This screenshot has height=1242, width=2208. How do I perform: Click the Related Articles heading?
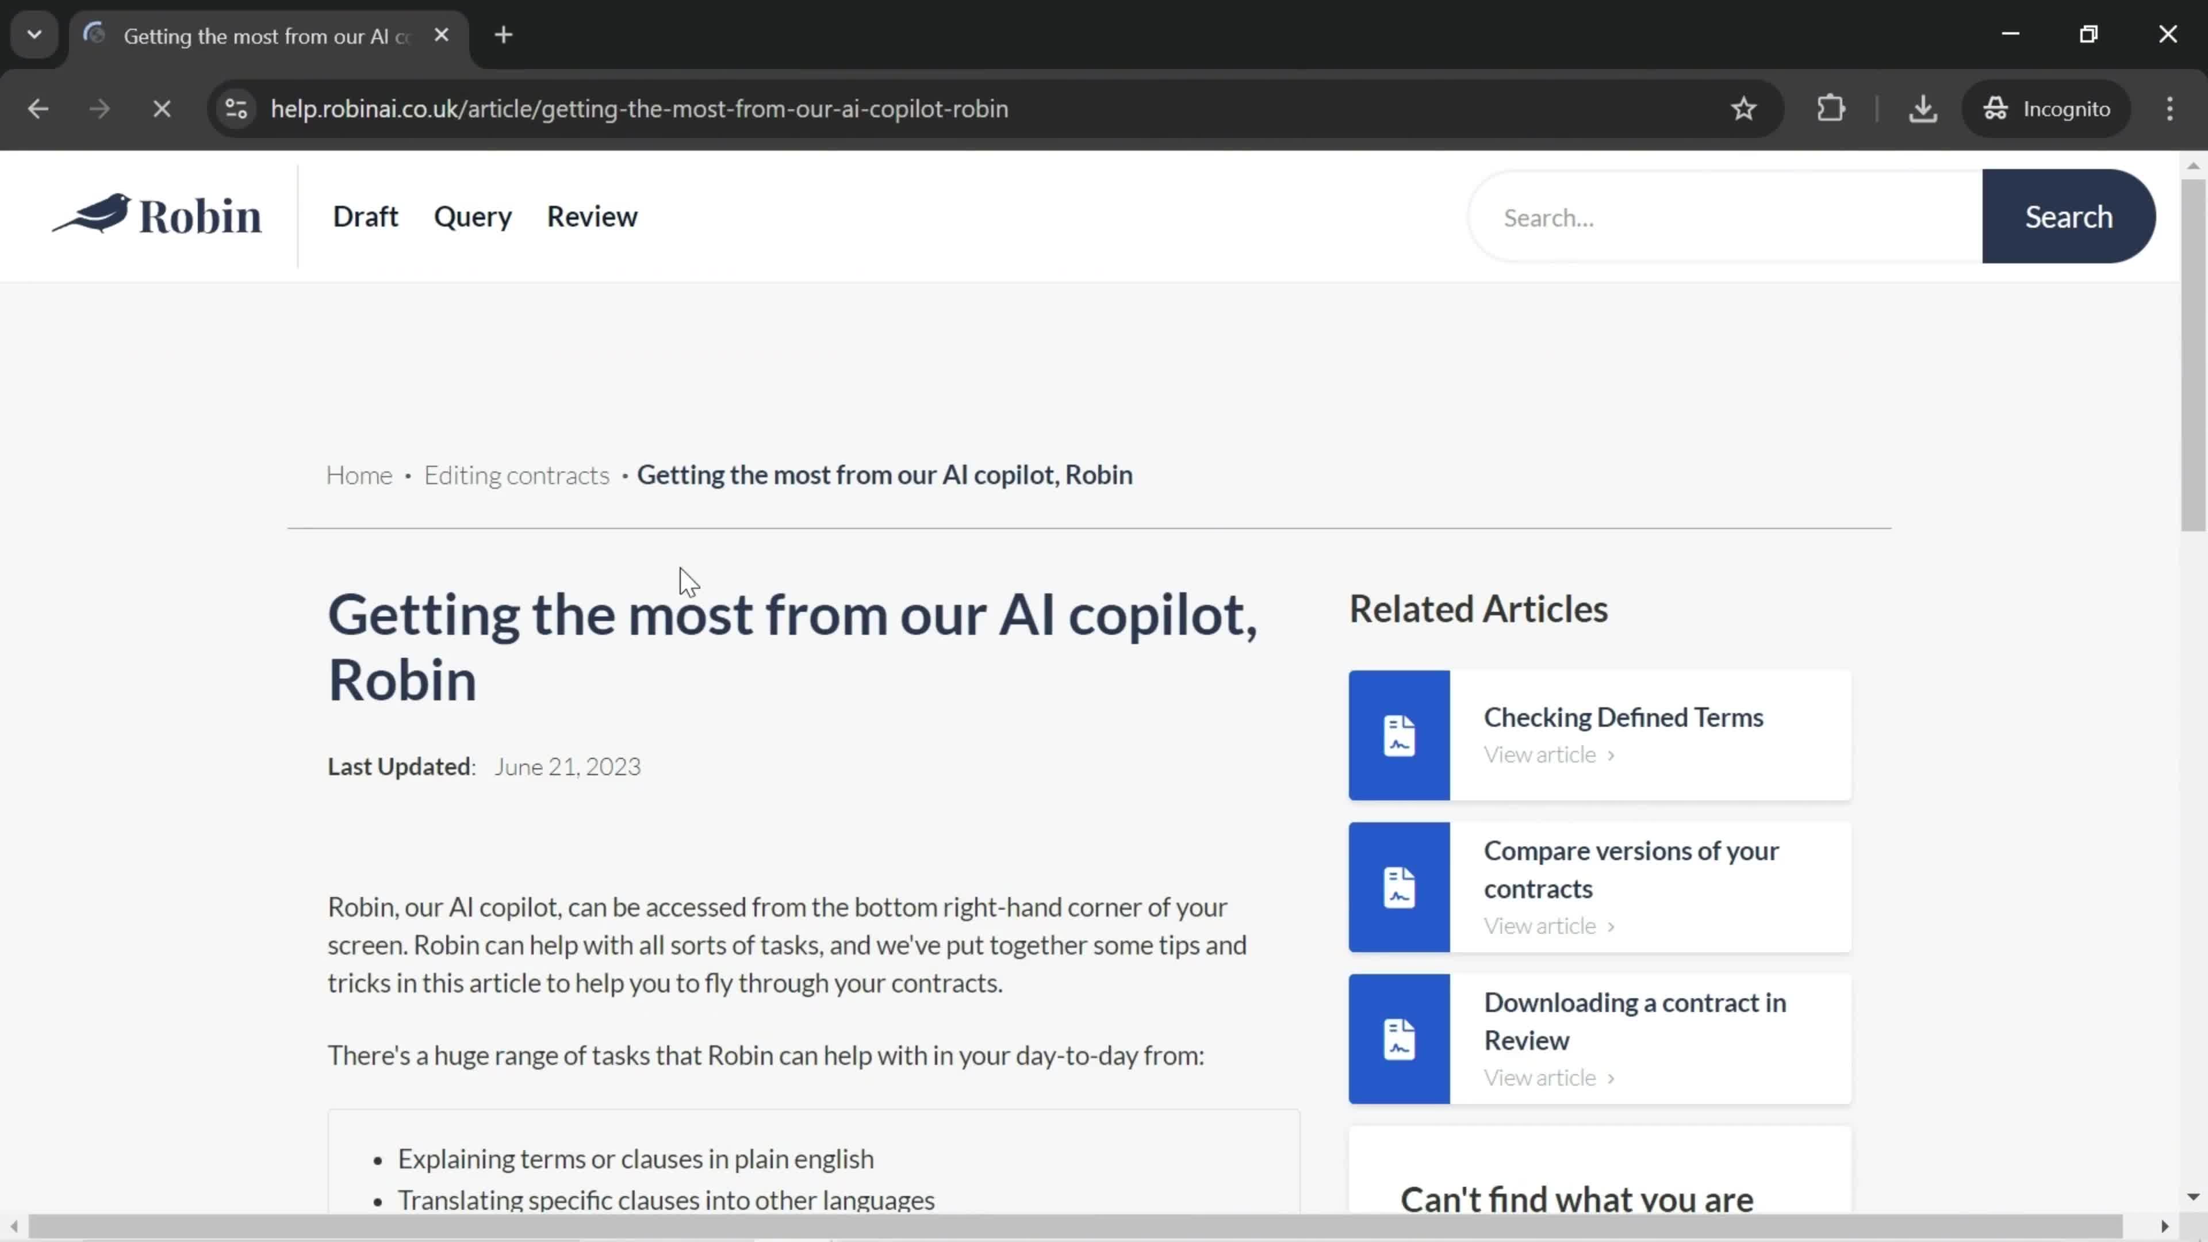point(1478,608)
